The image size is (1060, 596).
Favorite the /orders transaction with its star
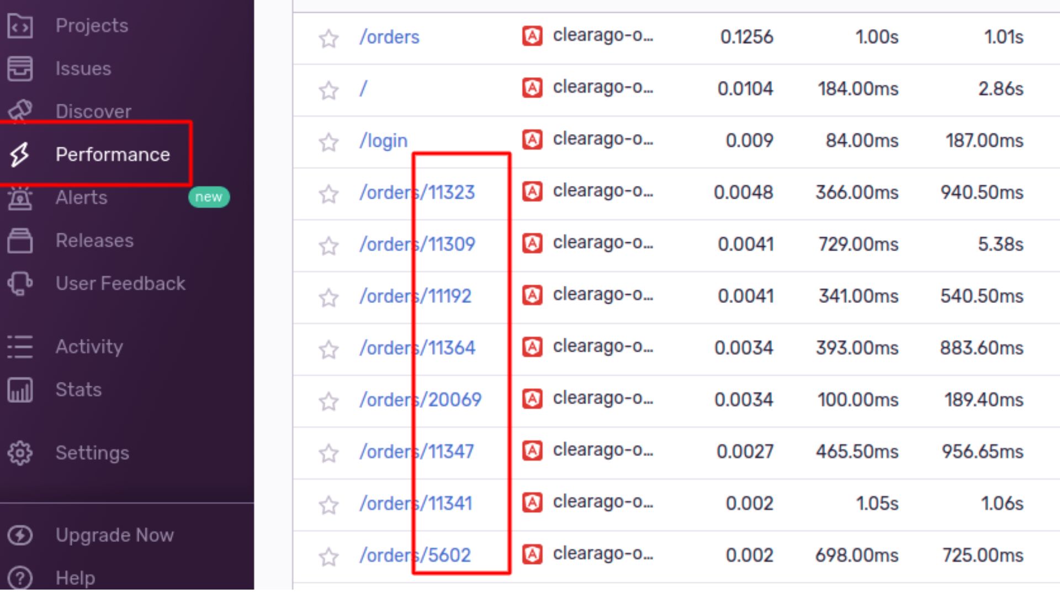pyautogui.click(x=328, y=39)
